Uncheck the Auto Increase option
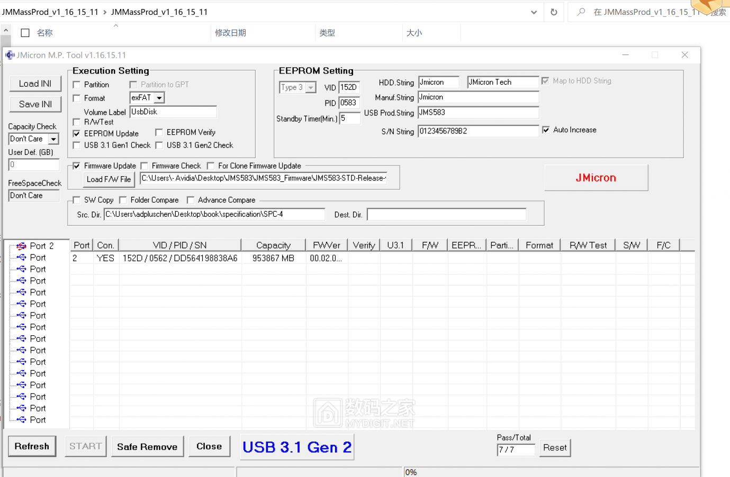Screen dimensions: 730x477 tap(546, 130)
